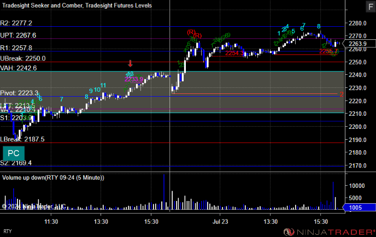Image resolution: width=376 pixels, height=237 pixels.
Task: Click the 2240.0 price axis label
Action: pos(357,75)
